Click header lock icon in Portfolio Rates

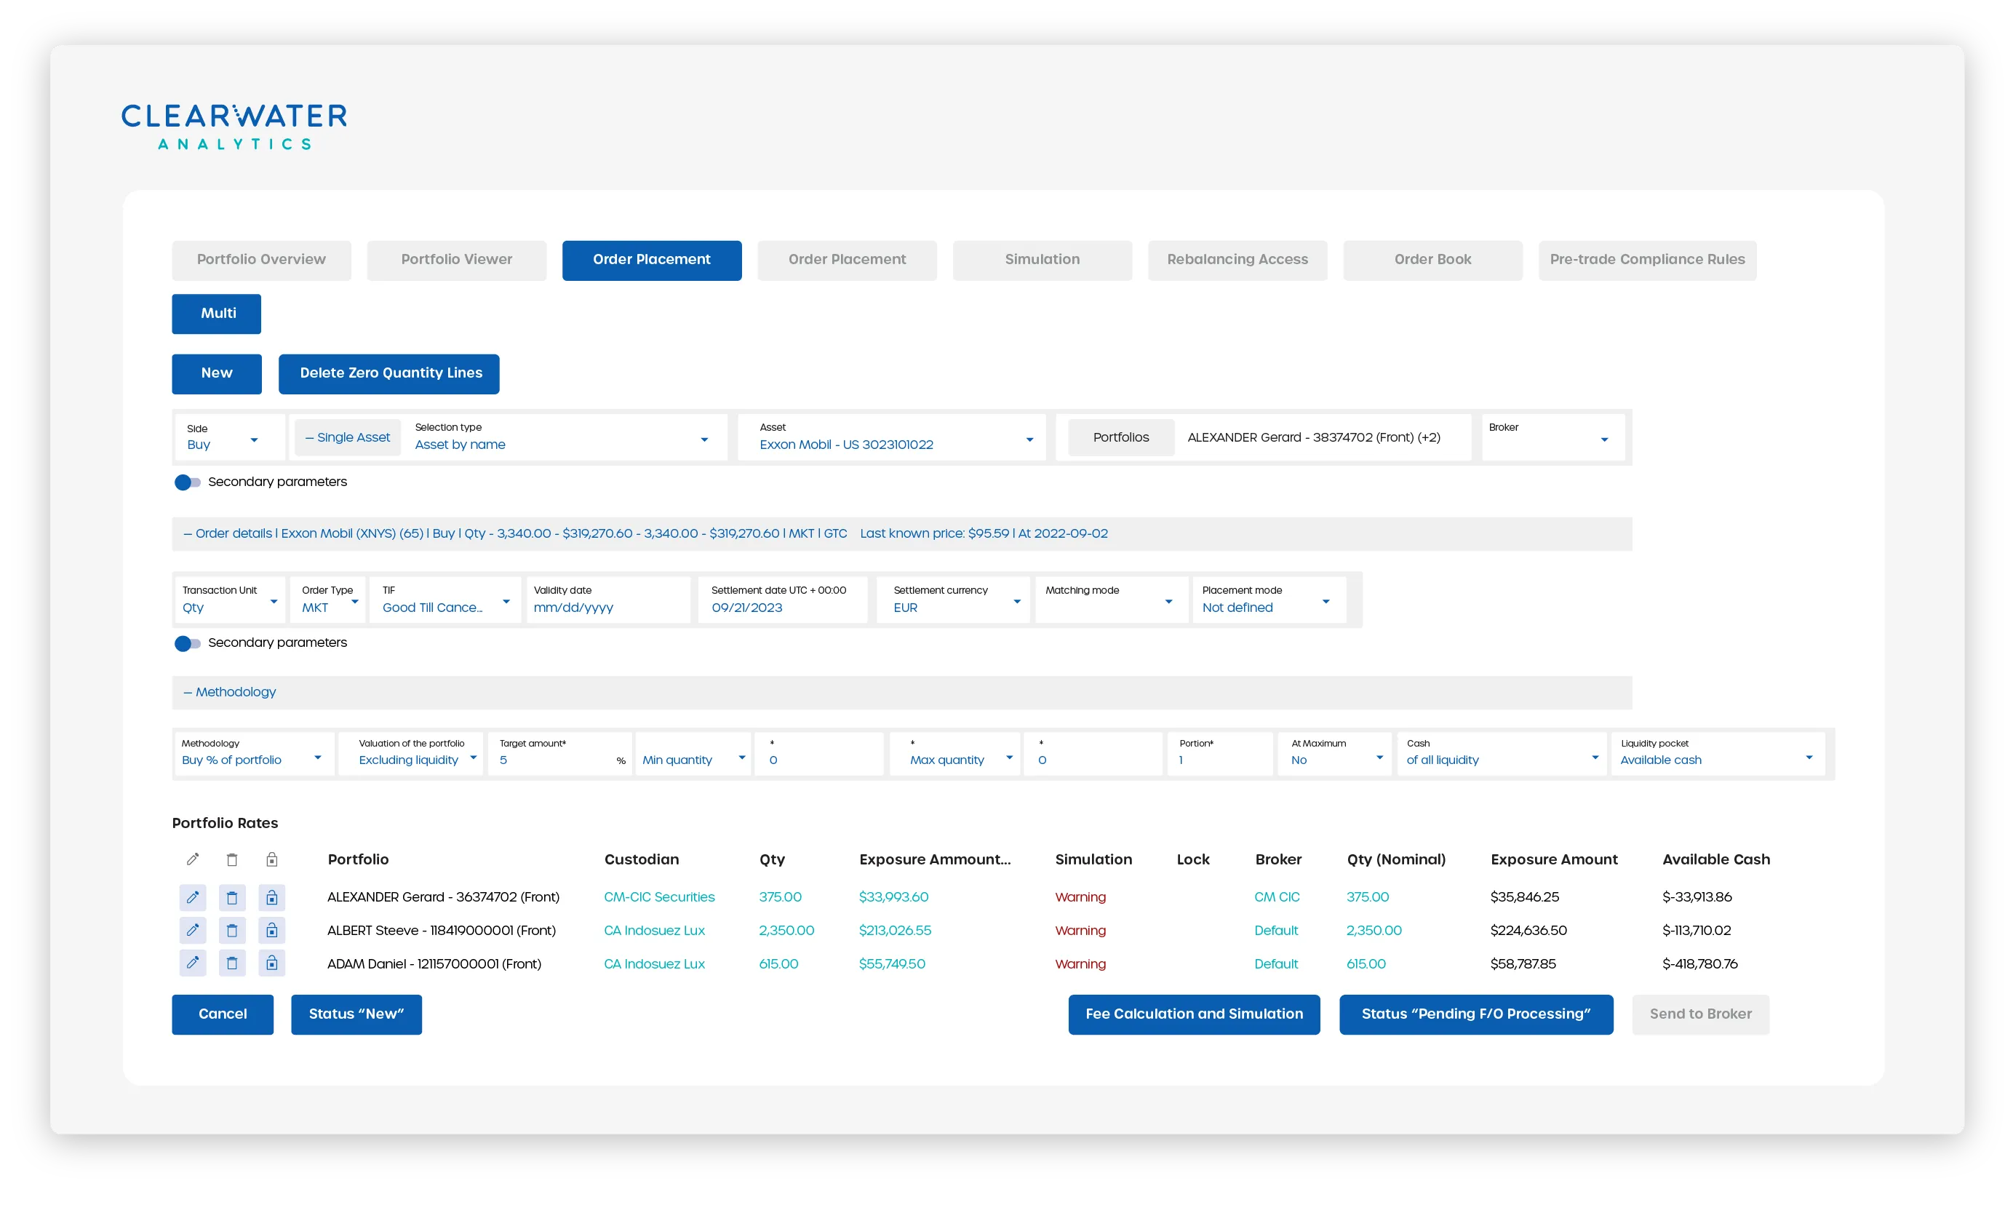coord(272,859)
